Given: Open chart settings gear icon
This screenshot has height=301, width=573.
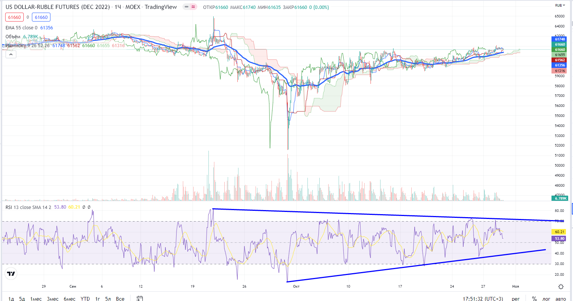Looking at the screenshot, I should 561,287.
